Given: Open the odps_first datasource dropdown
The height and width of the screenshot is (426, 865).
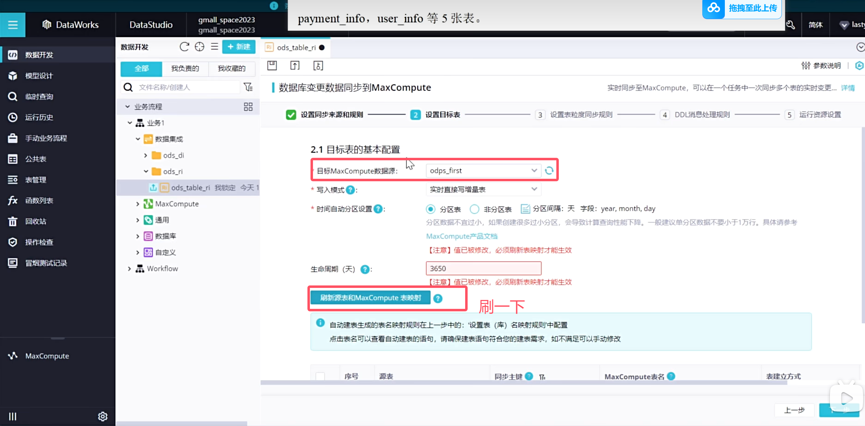Looking at the screenshot, I should tap(483, 171).
